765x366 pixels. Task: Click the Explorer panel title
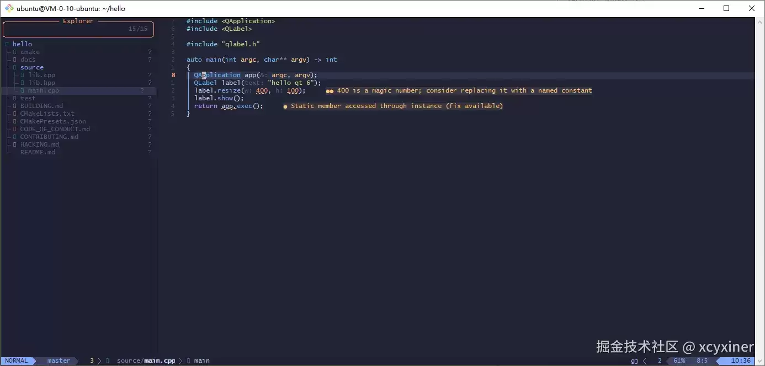78,21
